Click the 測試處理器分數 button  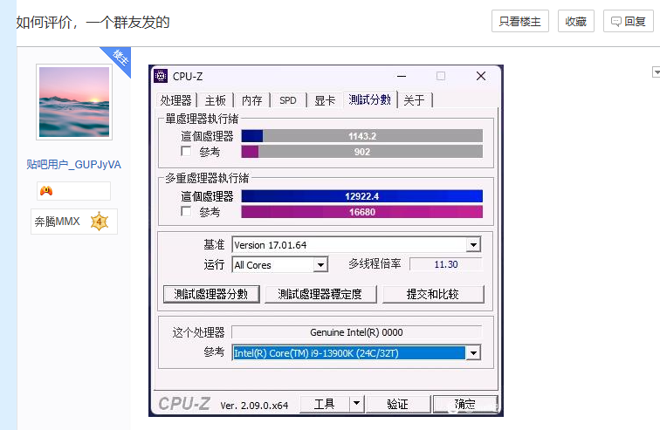pyautogui.click(x=211, y=294)
